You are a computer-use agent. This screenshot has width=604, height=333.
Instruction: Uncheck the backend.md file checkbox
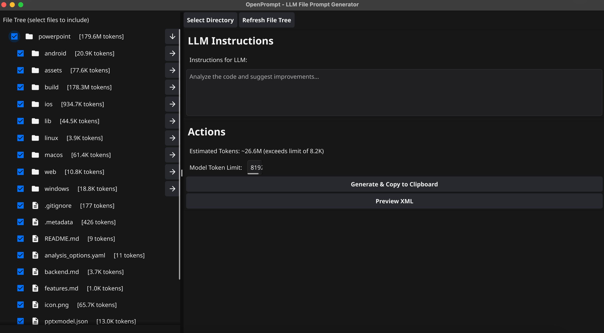pyautogui.click(x=20, y=272)
